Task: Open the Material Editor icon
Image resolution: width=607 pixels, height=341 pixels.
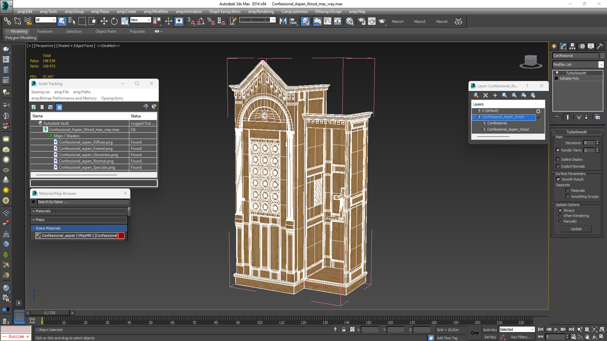Action: click(350, 21)
